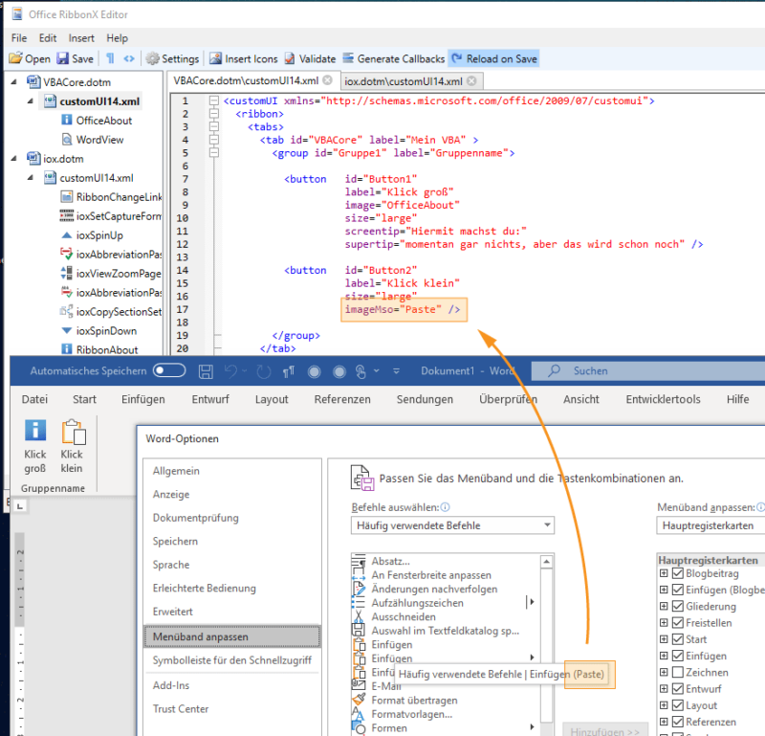Viewport: 765px width, 736px height.
Task: Check the Zeichnen tab checkbox
Action: click(x=678, y=673)
